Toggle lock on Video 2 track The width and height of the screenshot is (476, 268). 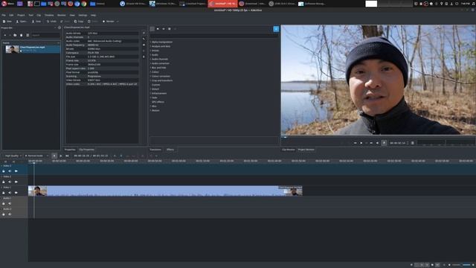coord(4,182)
